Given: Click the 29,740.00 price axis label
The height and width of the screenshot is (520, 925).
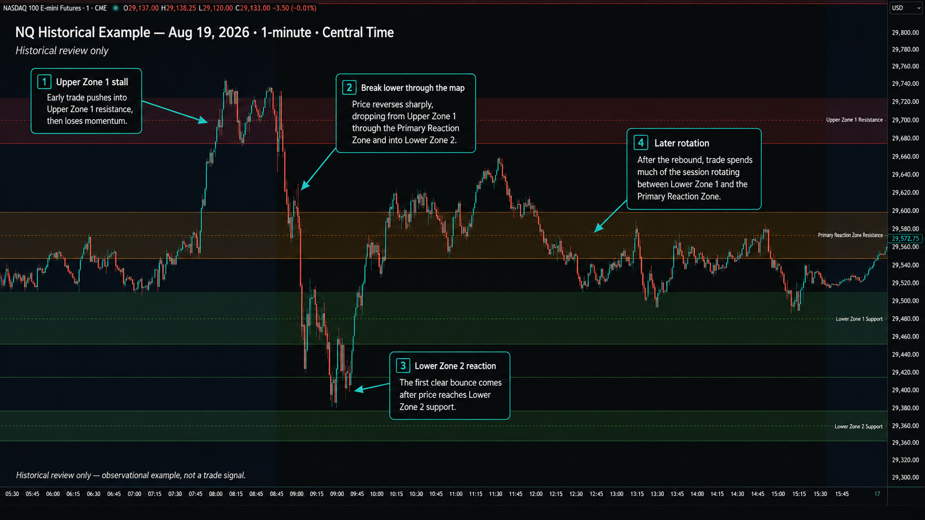Looking at the screenshot, I should (905, 84).
